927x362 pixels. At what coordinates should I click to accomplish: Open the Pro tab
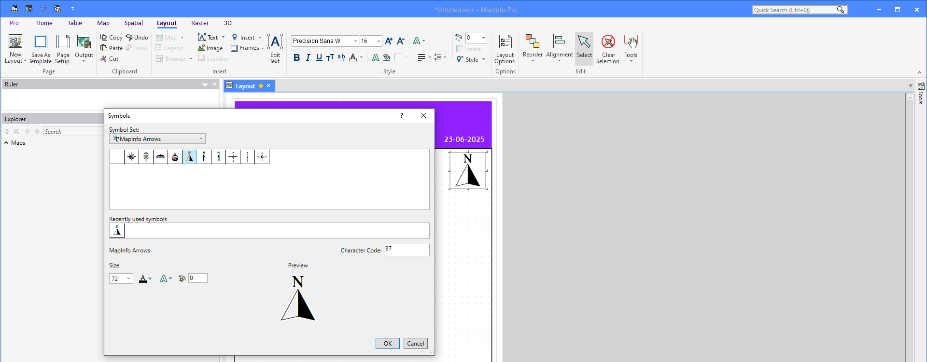[x=14, y=23]
